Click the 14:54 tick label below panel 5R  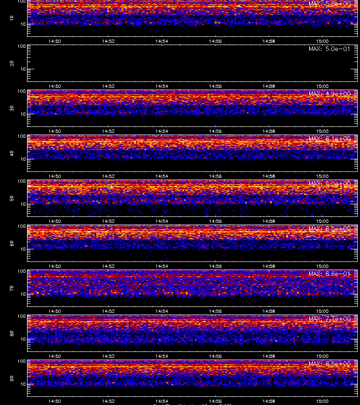coord(162,221)
